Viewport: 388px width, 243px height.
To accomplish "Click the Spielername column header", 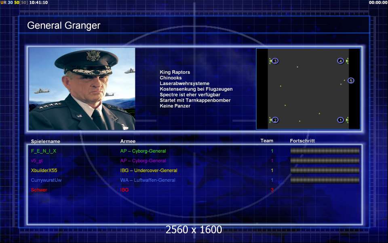I will coord(46,141).
